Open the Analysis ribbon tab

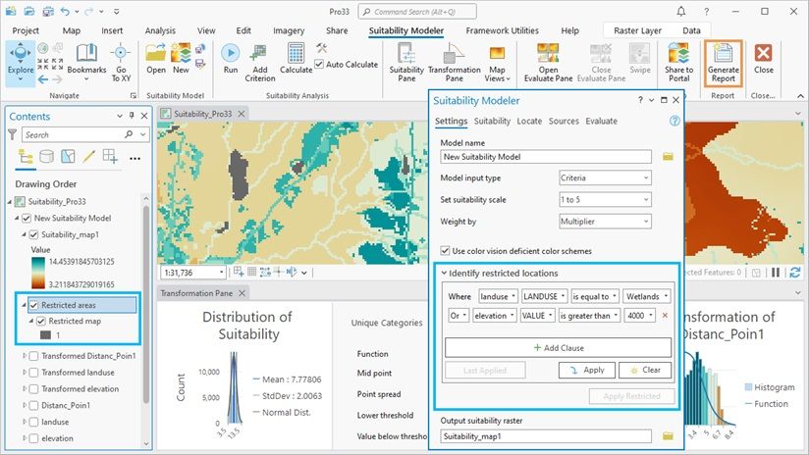[x=160, y=31]
